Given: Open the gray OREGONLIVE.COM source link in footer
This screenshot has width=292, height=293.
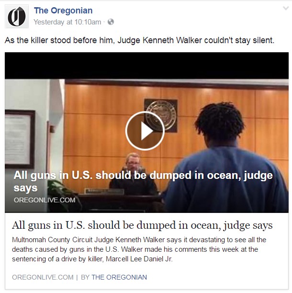Looking at the screenshot, I should click(x=43, y=277).
